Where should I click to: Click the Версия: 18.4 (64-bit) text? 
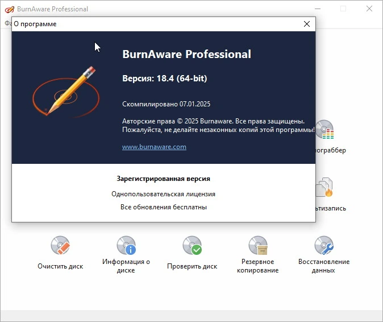165,79
